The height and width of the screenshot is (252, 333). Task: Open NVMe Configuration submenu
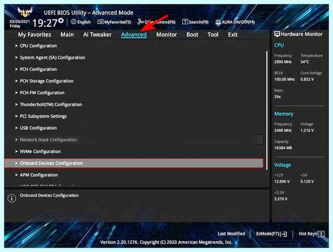coord(40,152)
